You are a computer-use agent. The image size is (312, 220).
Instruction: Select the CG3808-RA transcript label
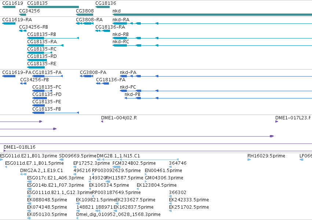(x=89, y=20)
